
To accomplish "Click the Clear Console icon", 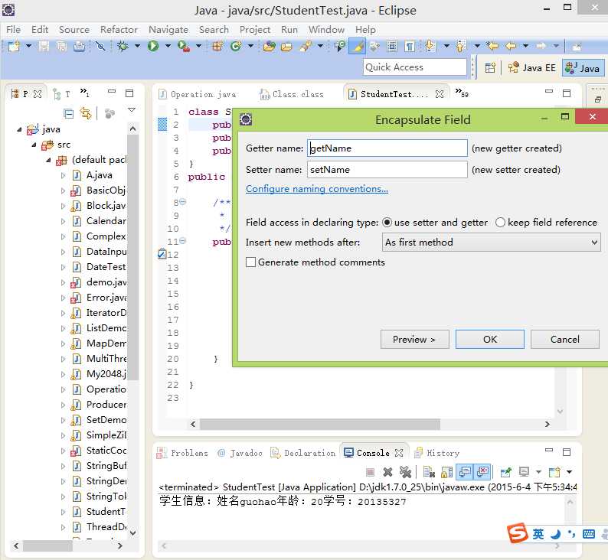I will click(x=429, y=472).
